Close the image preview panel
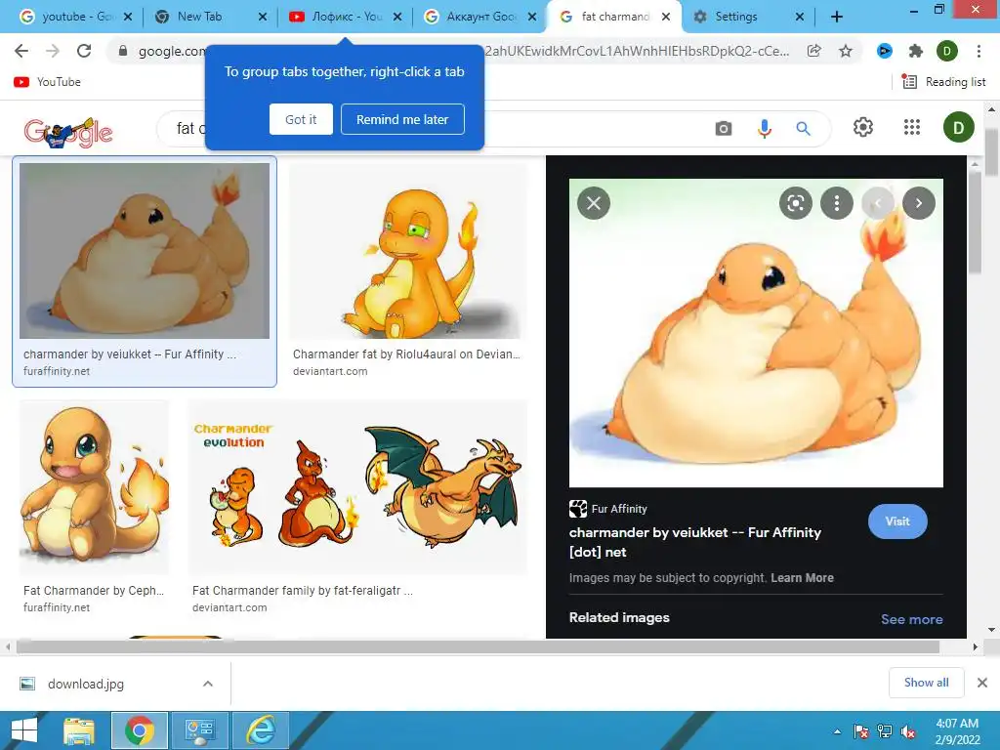 (594, 203)
